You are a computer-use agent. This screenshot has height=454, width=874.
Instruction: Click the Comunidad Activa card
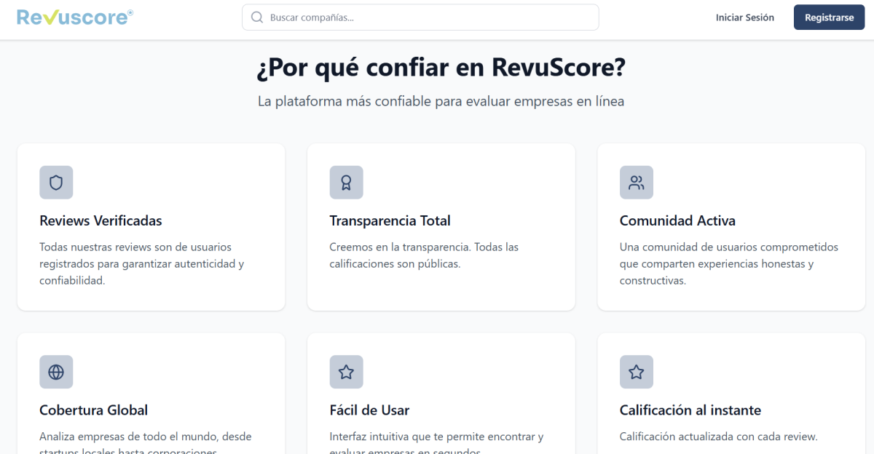click(731, 226)
